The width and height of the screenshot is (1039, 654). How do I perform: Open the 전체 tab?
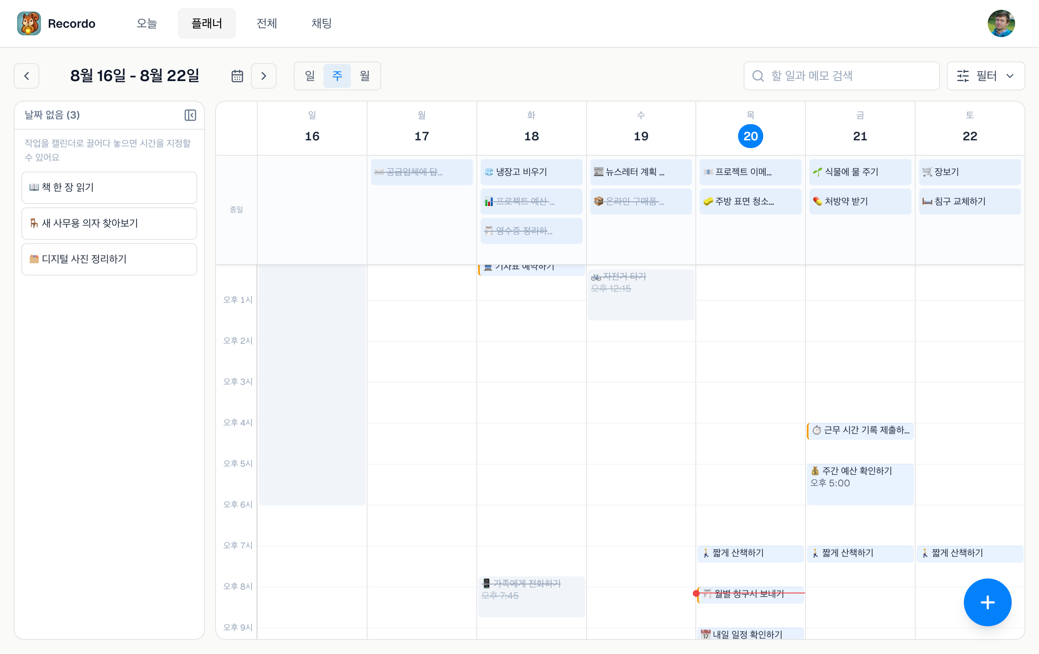point(267,23)
